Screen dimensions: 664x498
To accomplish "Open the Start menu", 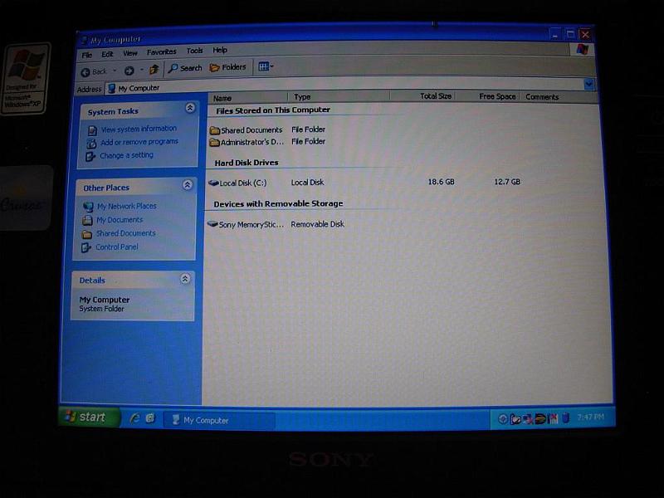I will (88, 417).
